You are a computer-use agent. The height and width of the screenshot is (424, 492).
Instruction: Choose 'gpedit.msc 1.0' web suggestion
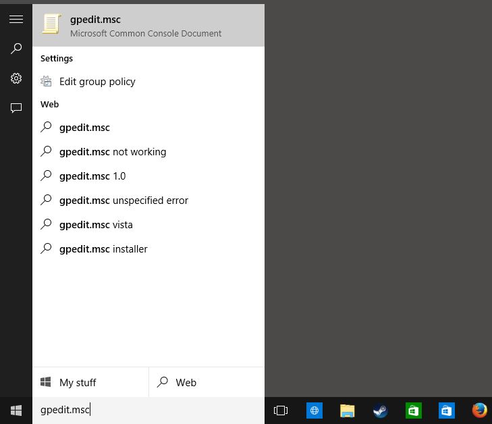pyautogui.click(x=148, y=176)
